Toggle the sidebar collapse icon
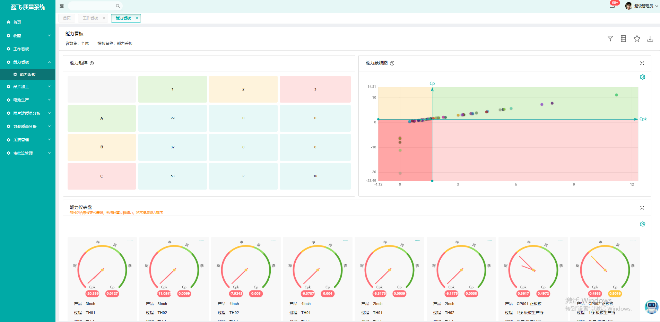The width and height of the screenshot is (660, 322). (x=62, y=6)
